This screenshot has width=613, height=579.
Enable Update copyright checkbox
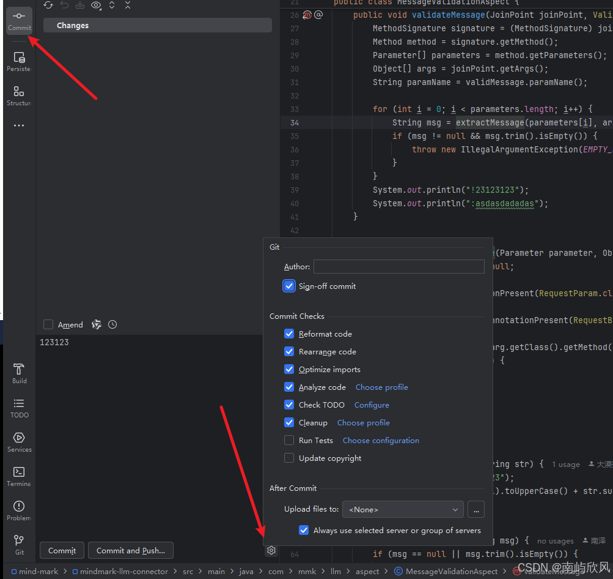pyautogui.click(x=289, y=458)
